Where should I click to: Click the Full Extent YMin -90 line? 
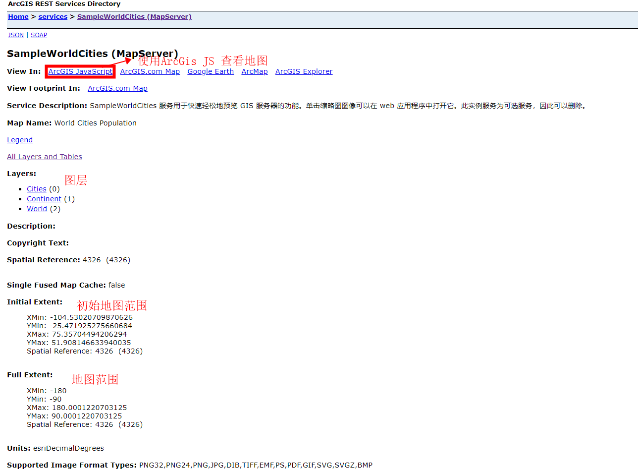click(x=44, y=399)
